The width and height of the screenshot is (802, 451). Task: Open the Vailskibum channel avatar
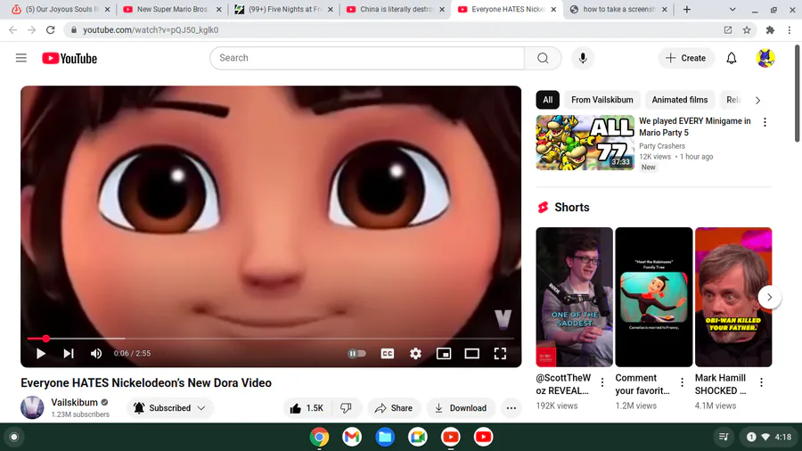coord(32,407)
